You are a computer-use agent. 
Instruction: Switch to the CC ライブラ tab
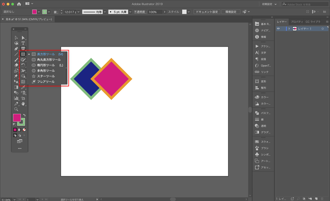pyautogui.click(x=313, y=22)
